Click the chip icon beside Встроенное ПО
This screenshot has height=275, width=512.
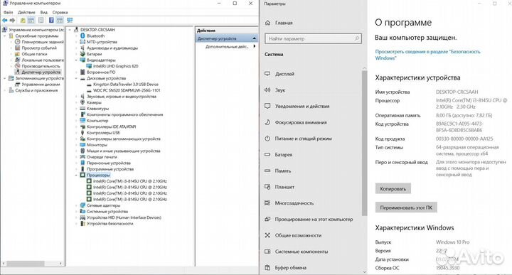tap(82, 72)
